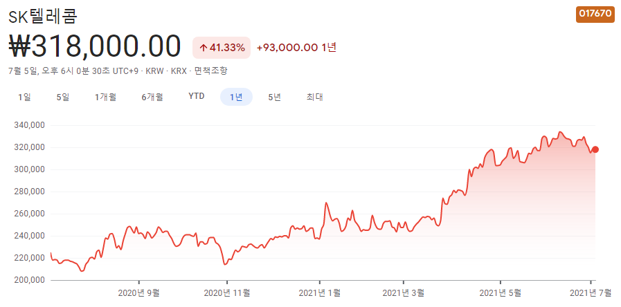The width and height of the screenshot is (621, 307).
Task: Click the +93,000.00 1년 change text
Action: [296, 48]
